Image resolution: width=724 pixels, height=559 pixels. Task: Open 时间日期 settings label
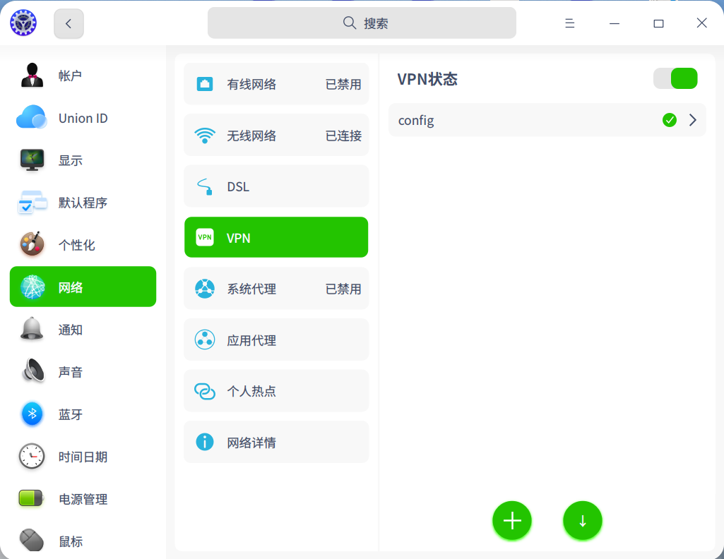click(x=83, y=457)
